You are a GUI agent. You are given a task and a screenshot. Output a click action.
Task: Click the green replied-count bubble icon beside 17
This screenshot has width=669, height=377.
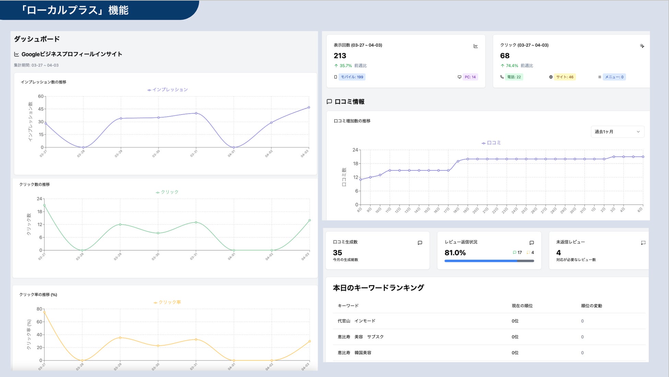tap(514, 252)
